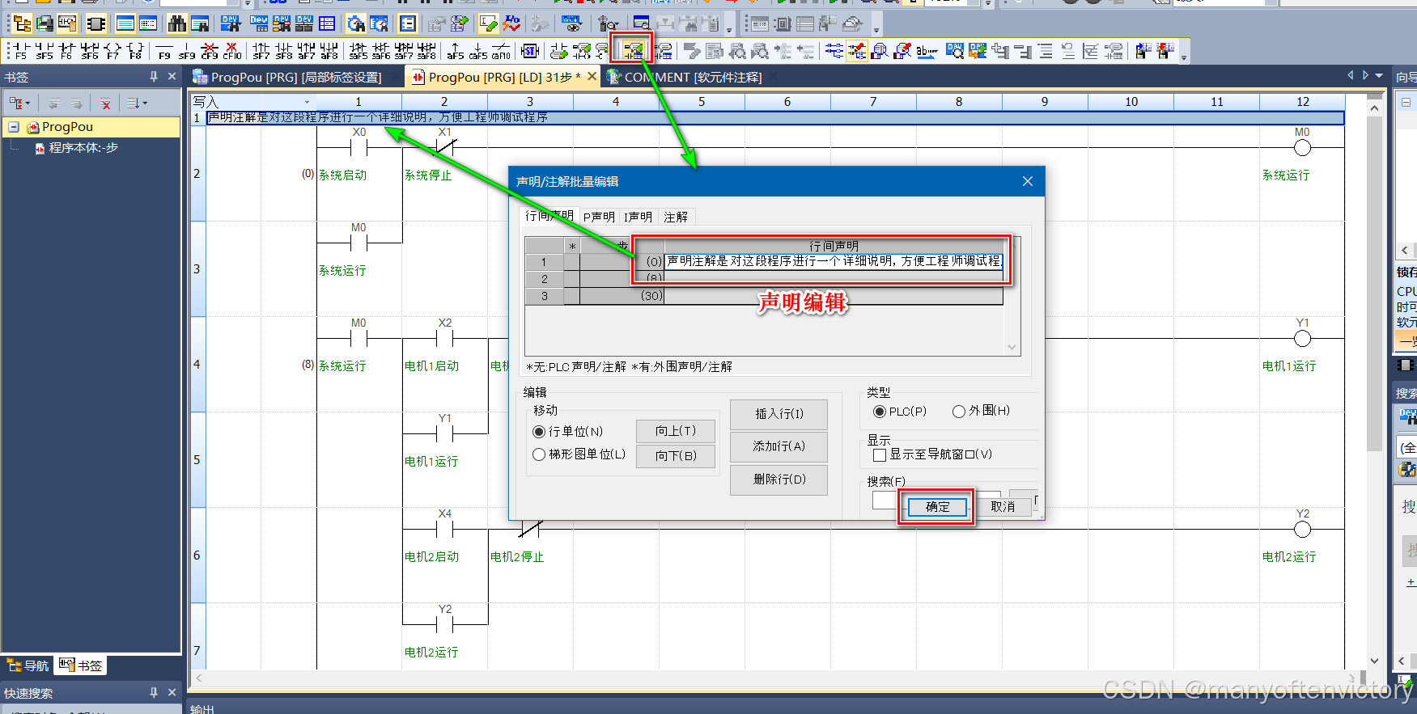Select the caF10 invert operation result tool
This screenshot has height=714, width=1417.
point(501,51)
